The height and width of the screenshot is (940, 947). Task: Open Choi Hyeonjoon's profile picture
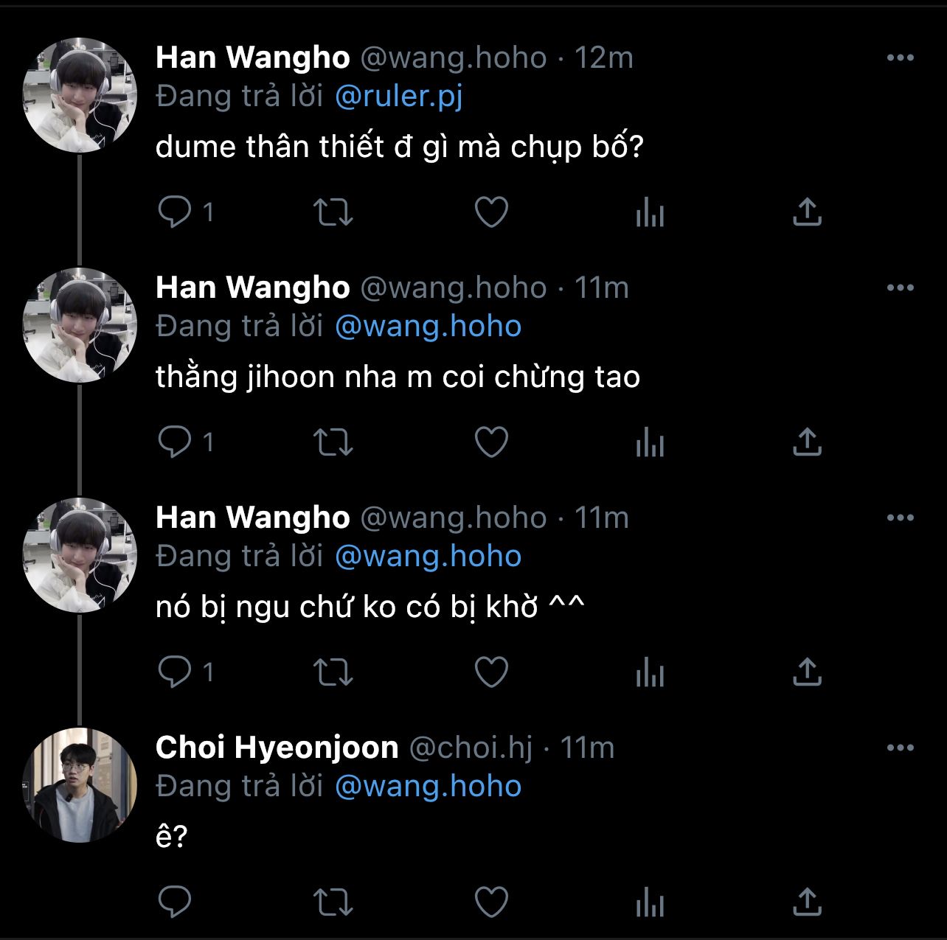click(x=80, y=785)
